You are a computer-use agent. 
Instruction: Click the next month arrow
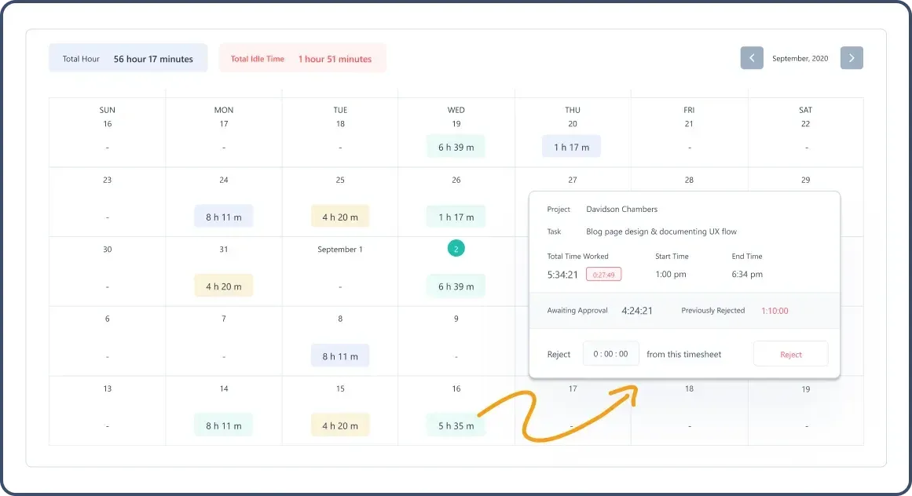(851, 57)
